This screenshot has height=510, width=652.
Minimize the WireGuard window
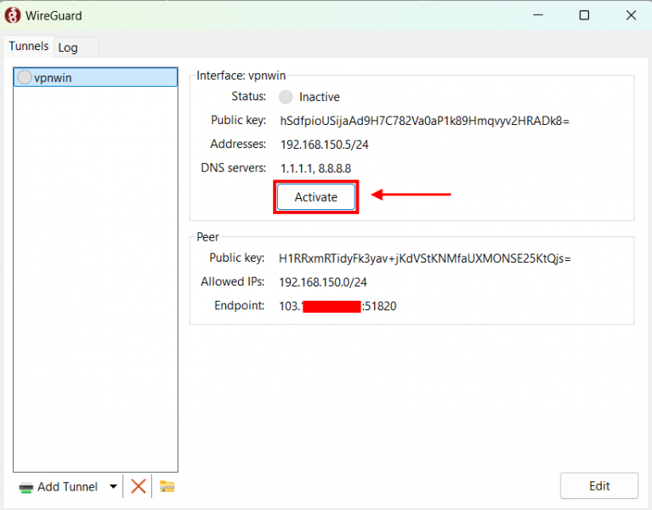pos(538,15)
